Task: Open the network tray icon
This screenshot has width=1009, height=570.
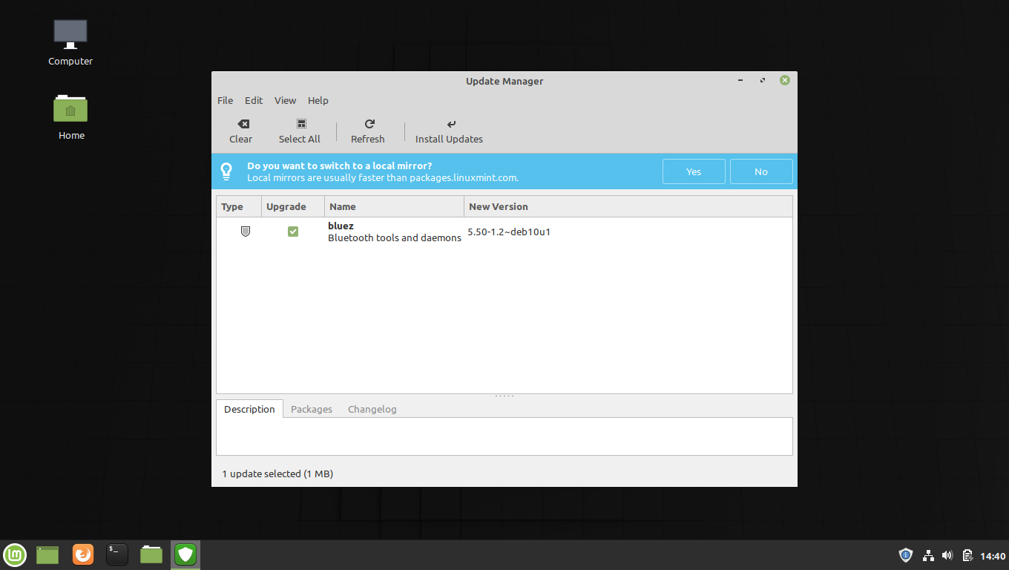Action: pos(928,555)
